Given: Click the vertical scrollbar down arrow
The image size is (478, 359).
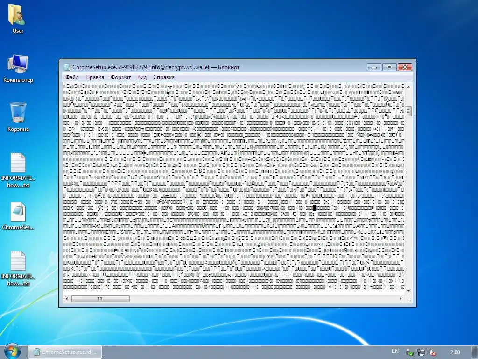Looking at the screenshot, I should tap(408, 291).
